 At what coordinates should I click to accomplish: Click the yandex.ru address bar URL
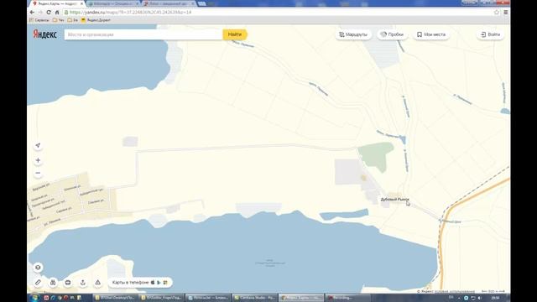tap(131, 12)
